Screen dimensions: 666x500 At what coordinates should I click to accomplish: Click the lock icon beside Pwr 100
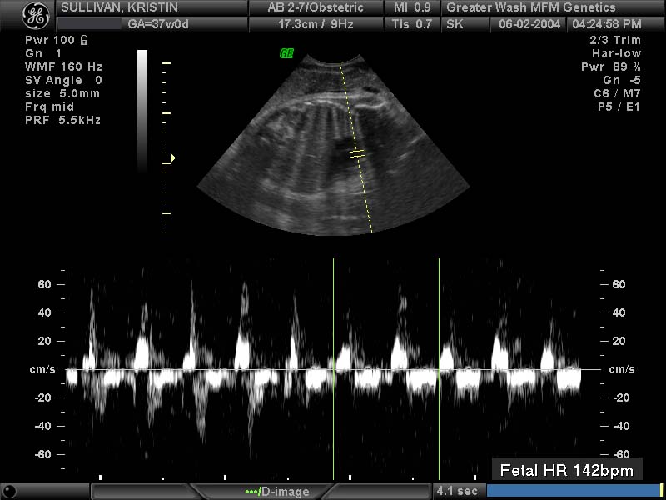84,39
